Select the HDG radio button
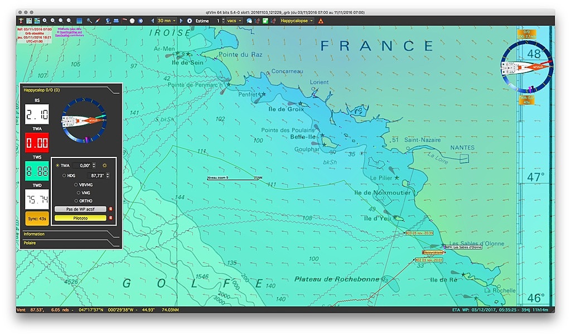Viewport: 571px width, 336px height. click(x=64, y=176)
